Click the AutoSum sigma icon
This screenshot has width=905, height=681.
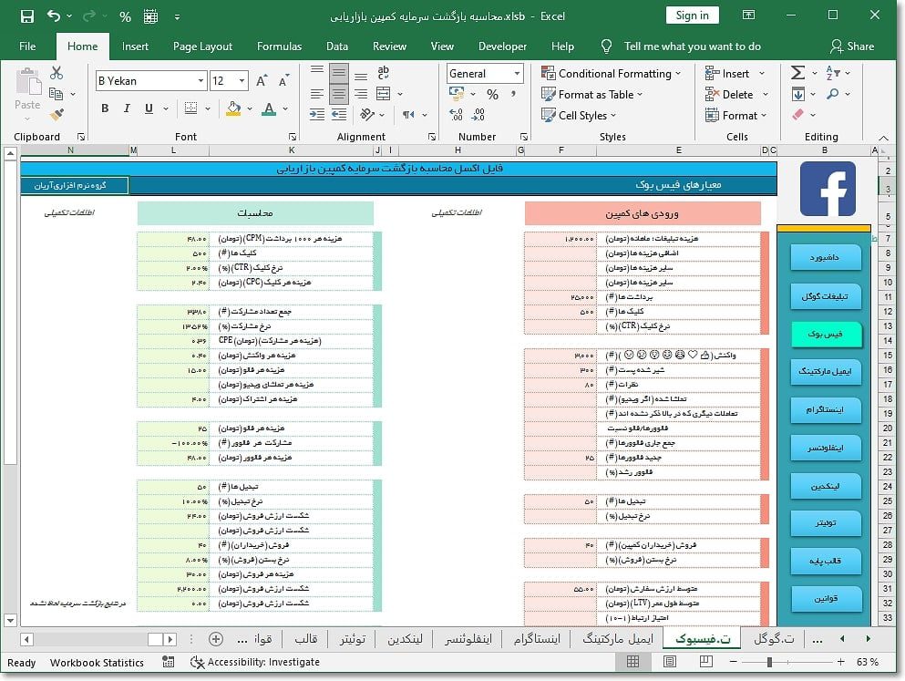pyautogui.click(x=797, y=73)
